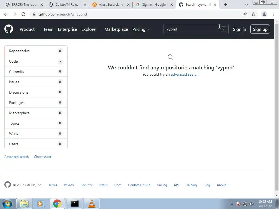Click the taskbar clock showing 10:55 AM
Viewport: 279px width, 209px height.
tap(265, 204)
